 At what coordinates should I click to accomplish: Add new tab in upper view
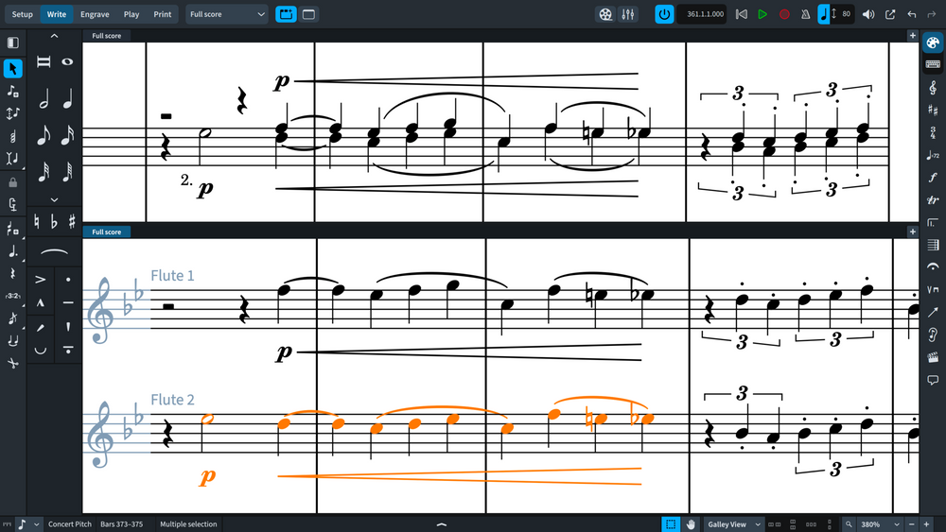click(x=912, y=36)
